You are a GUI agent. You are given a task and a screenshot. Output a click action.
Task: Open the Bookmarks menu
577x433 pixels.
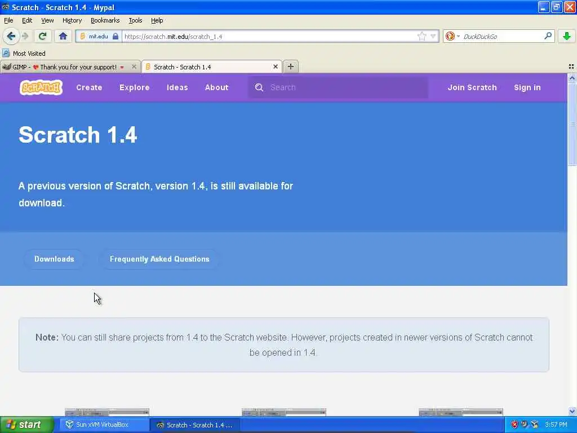coord(105,20)
